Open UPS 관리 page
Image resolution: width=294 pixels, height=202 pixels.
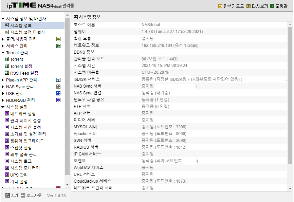click(x=19, y=175)
